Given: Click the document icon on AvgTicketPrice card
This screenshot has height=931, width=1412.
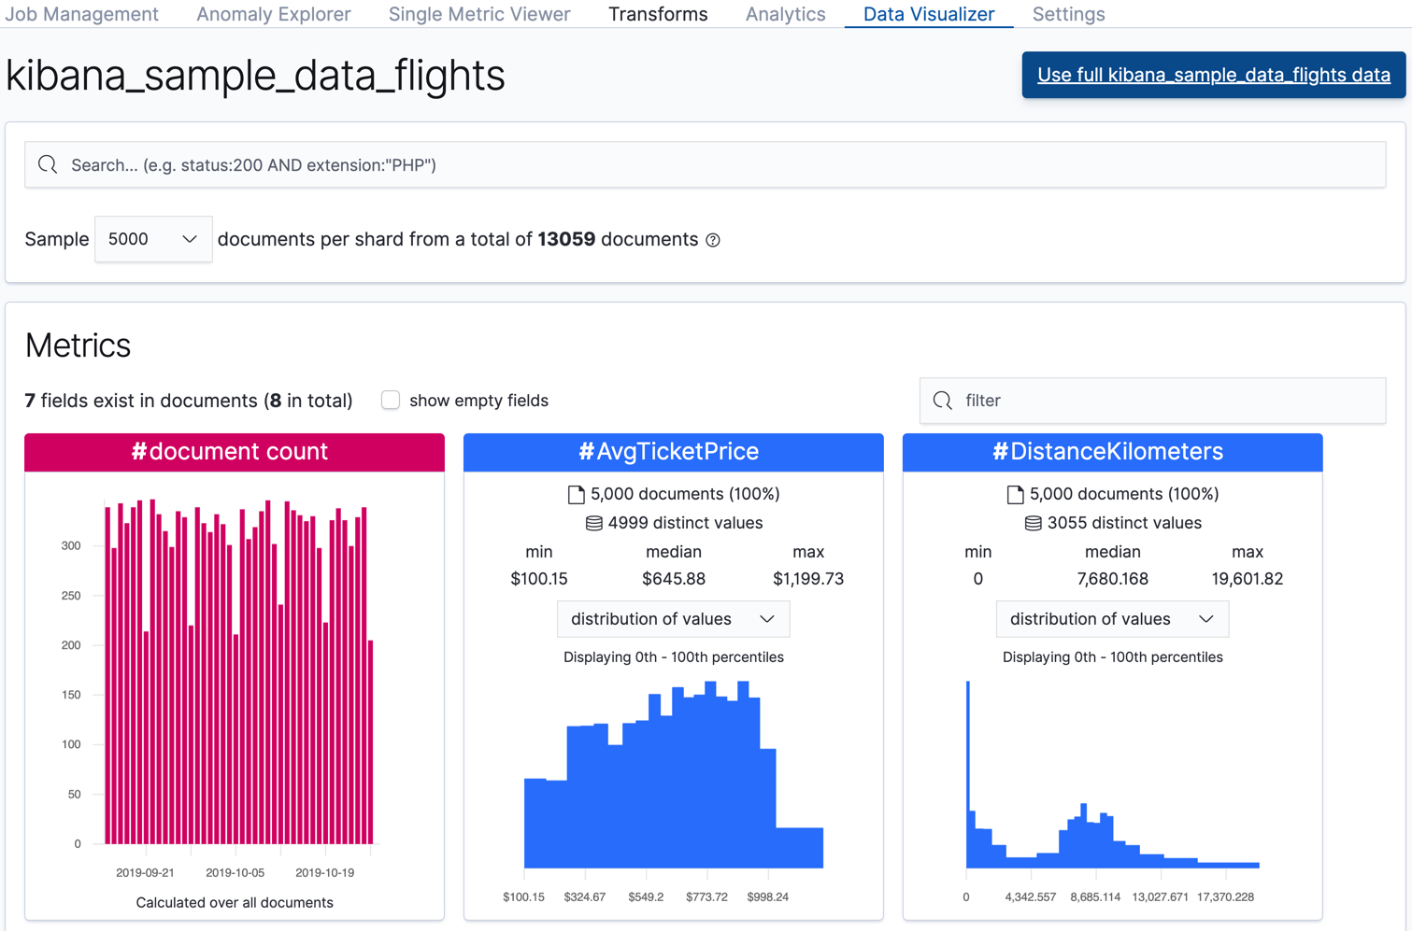Looking at the screenshot, I should click(575, 494).
